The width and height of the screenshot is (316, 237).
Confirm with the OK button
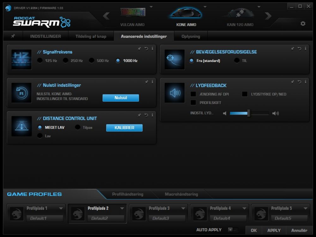click(x=254, y=230)
